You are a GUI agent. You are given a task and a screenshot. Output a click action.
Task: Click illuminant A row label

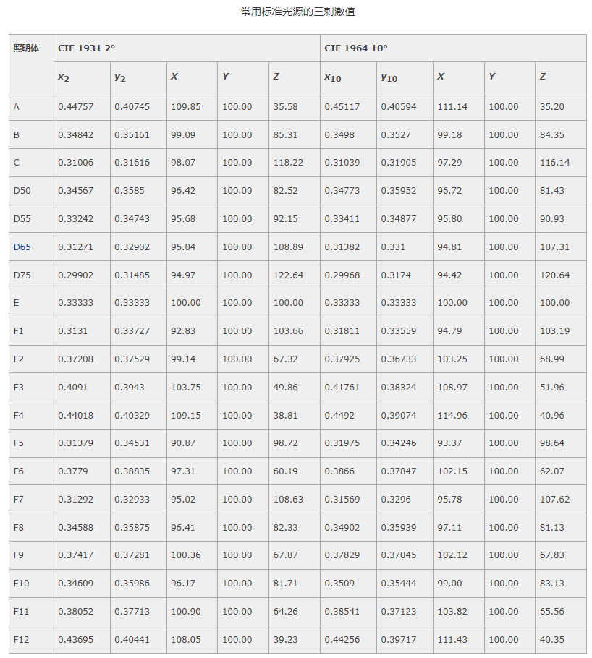(x=17, y=106)
